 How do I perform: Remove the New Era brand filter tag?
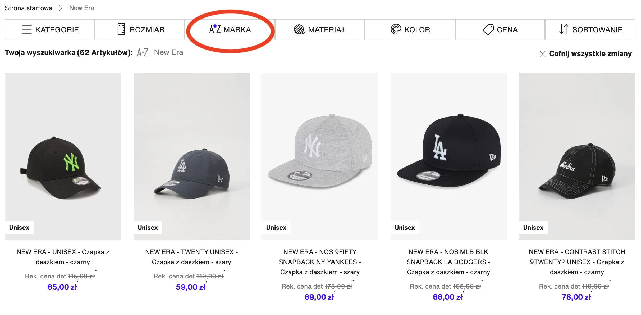[160, 52]
